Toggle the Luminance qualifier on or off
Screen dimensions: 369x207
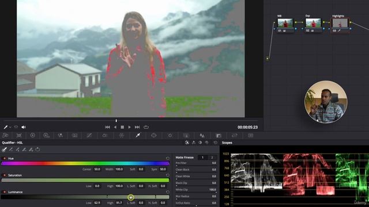pos(4,192)
